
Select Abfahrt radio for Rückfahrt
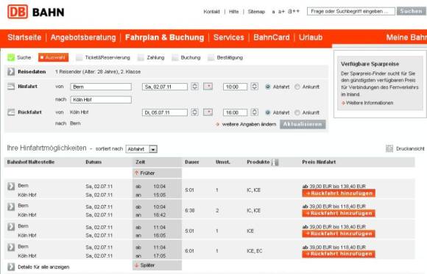point(268,112)
